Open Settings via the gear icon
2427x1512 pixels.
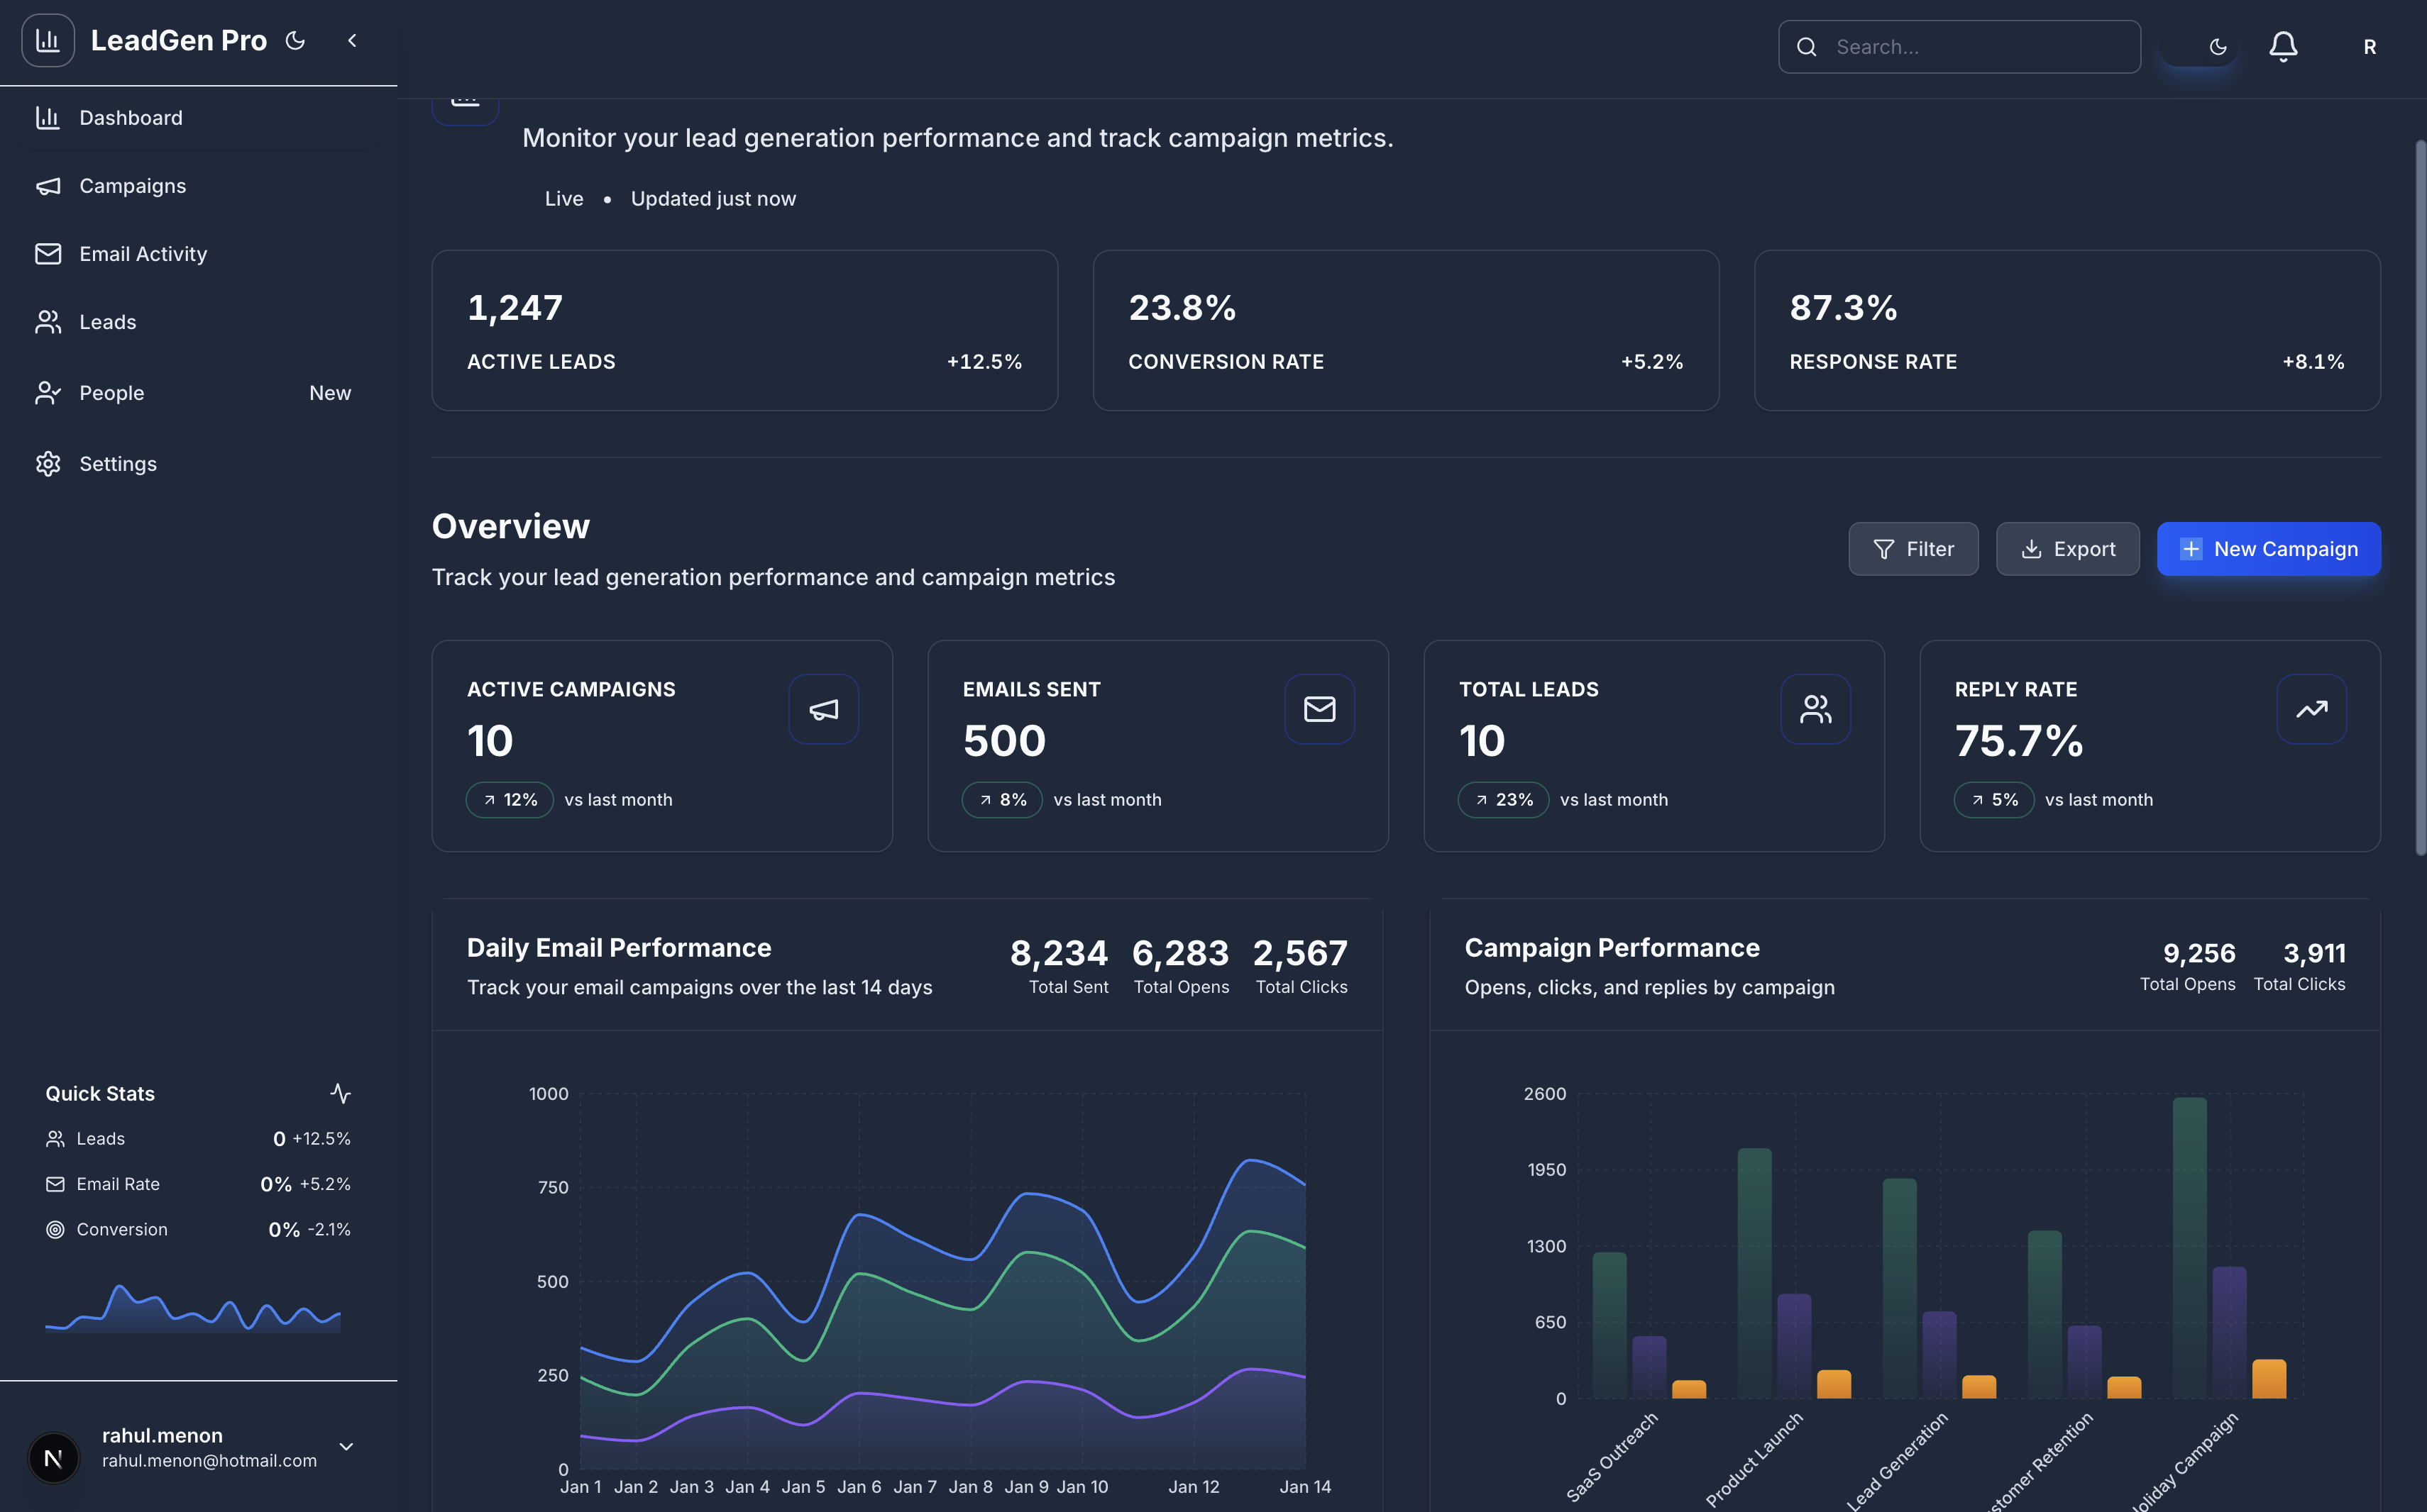(48, 463)
